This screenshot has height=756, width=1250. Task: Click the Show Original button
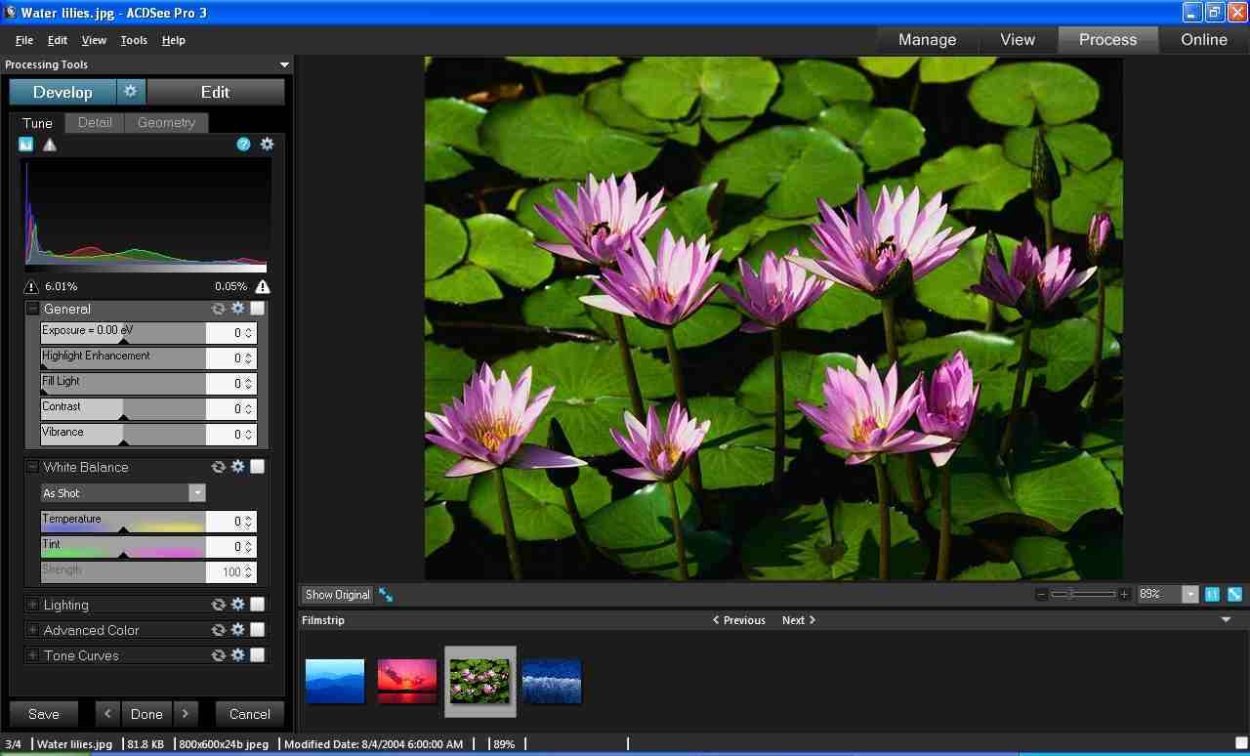[x=336, y=594]
